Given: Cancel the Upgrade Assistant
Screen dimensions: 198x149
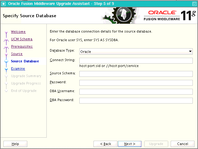Looking at the screenshot, I should [182, 144].
